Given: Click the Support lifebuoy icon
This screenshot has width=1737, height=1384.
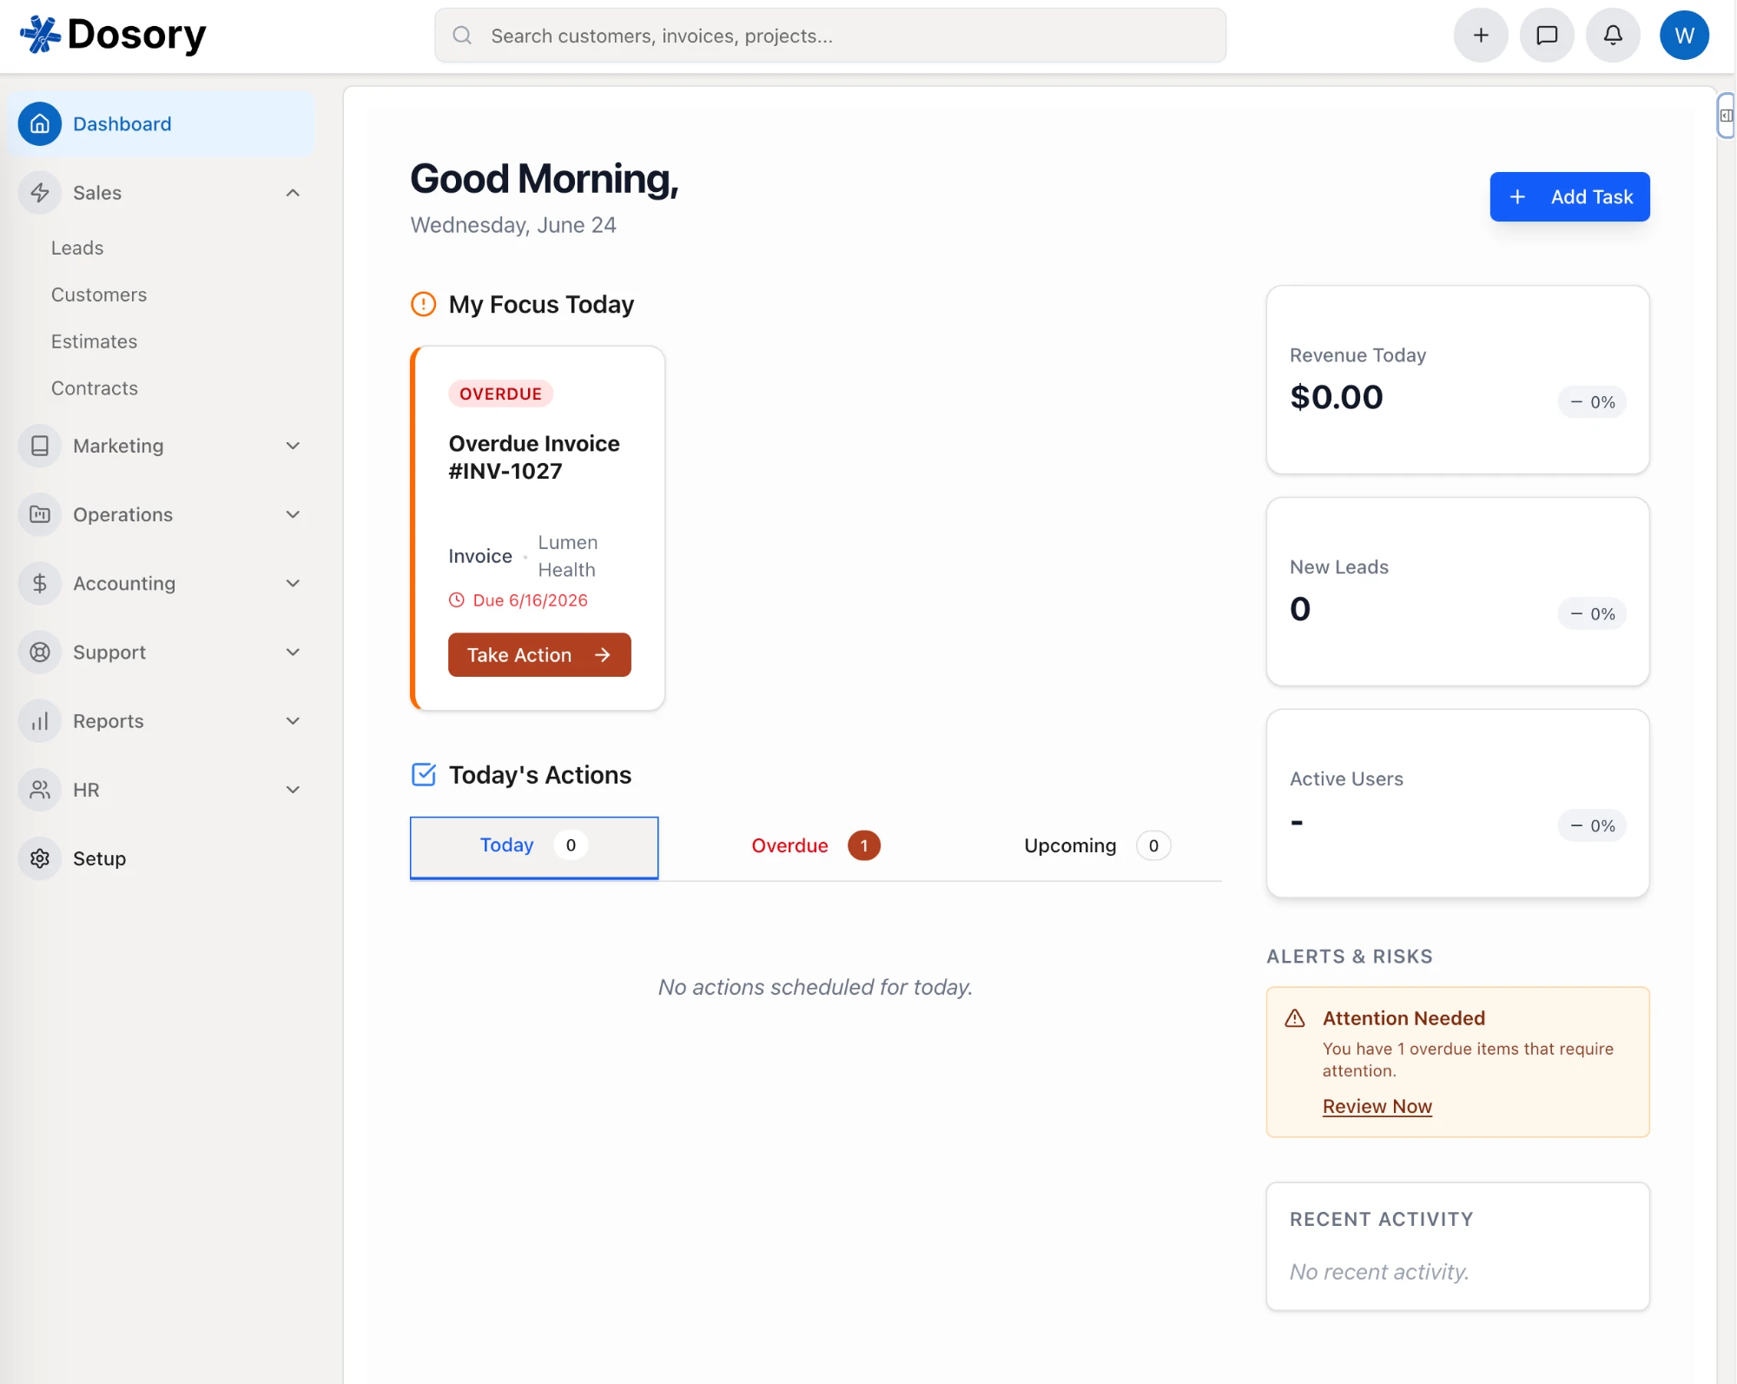Looking at the screenshot, I should tap(40, 652).
